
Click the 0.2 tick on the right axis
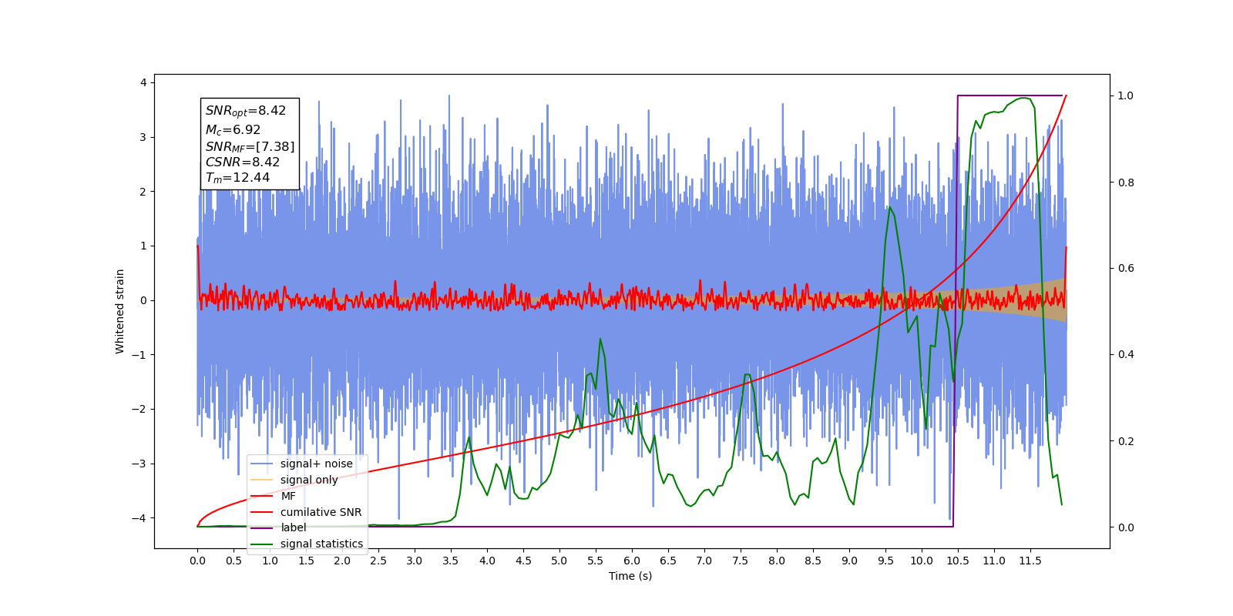1126,441
